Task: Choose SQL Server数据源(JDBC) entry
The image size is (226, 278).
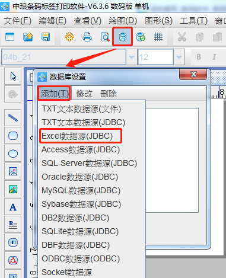Action: click(91, 163)
